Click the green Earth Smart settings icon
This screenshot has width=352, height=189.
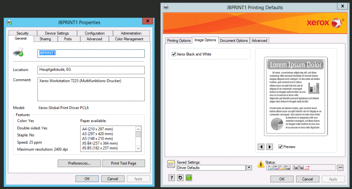coord(189,178)
